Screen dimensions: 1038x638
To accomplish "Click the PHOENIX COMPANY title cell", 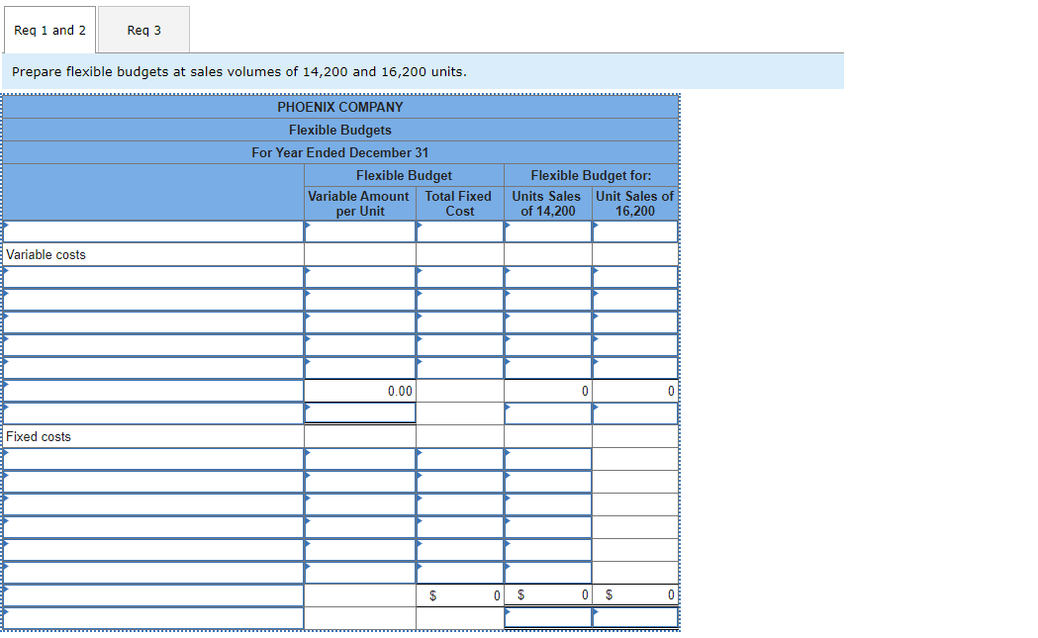I will click(339, 107).
